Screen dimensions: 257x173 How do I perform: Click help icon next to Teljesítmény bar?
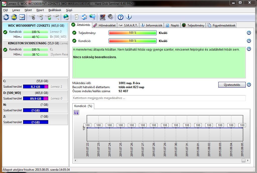tap(249, 33)
